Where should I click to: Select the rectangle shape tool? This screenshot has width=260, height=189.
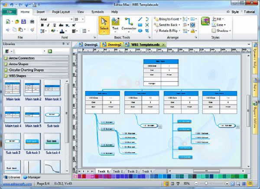tap(140, 25)
